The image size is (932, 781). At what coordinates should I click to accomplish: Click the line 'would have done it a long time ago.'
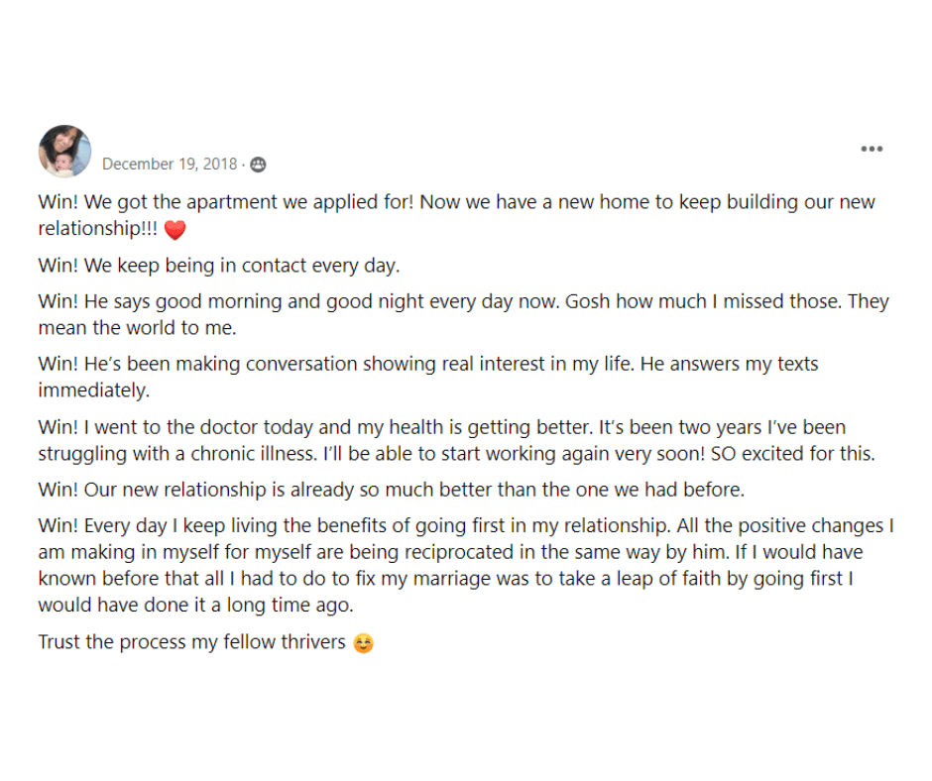[x=196, y=605]
